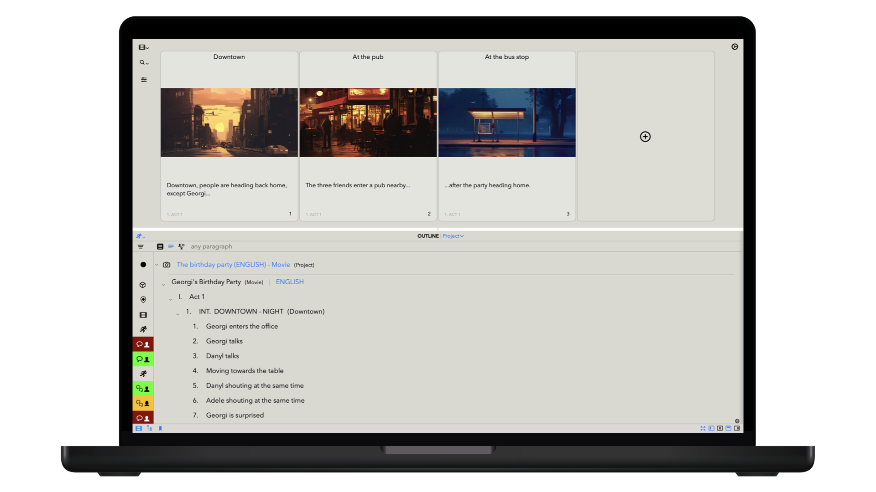Click the OUTLINE header label

click(x=428, y=236)
